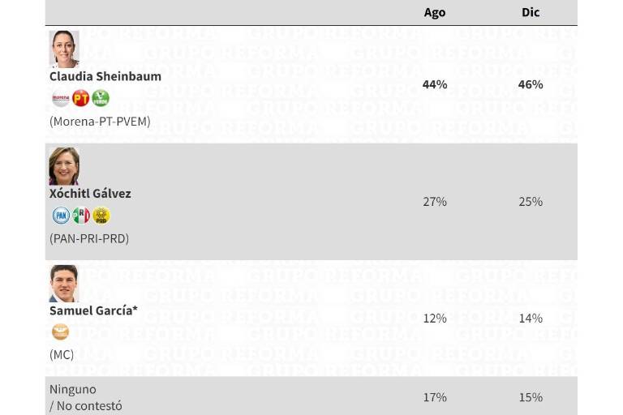Click the green PVEM party logo
623x415 pixels.
[x=101, y=99]
